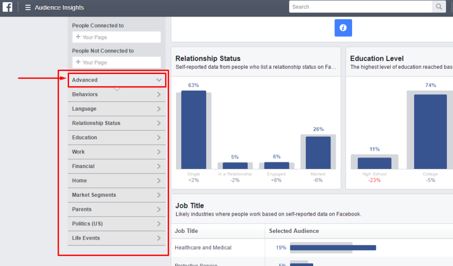The height and width of the screenshot is (266, 453).
Task: Click the Education Level chart heading
Action: click(x=377, y=59)
